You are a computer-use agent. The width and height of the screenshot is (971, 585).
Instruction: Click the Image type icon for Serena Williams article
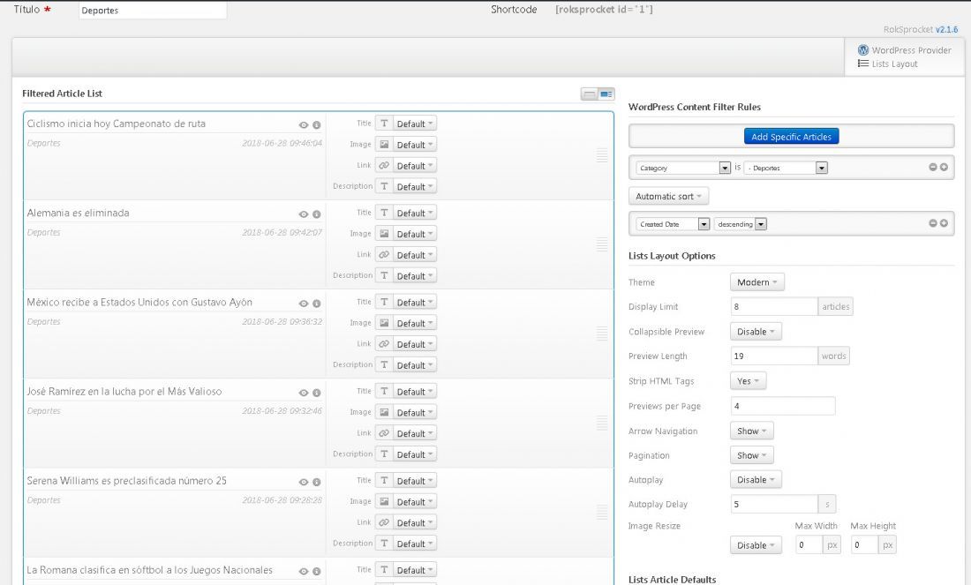[x=384, y=501]
